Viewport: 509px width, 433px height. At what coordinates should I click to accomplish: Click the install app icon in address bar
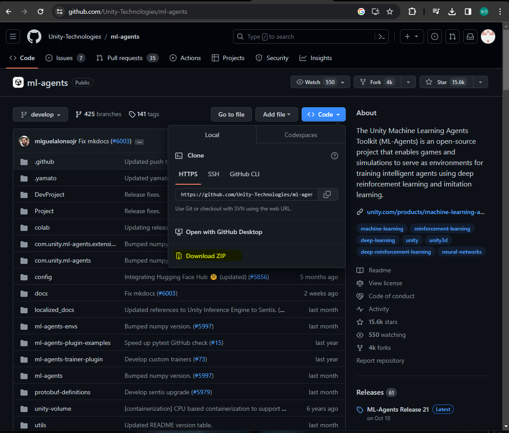(375, 12)
